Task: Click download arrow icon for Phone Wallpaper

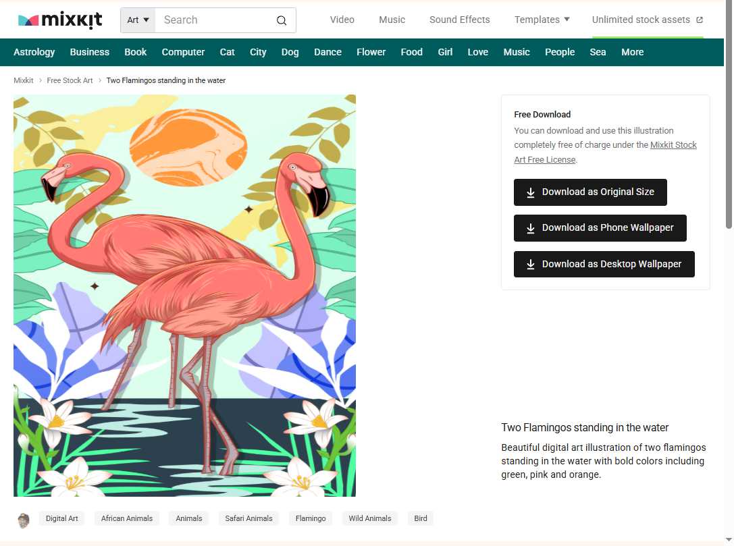Action: pyautogui.click(x=531, y=228)
